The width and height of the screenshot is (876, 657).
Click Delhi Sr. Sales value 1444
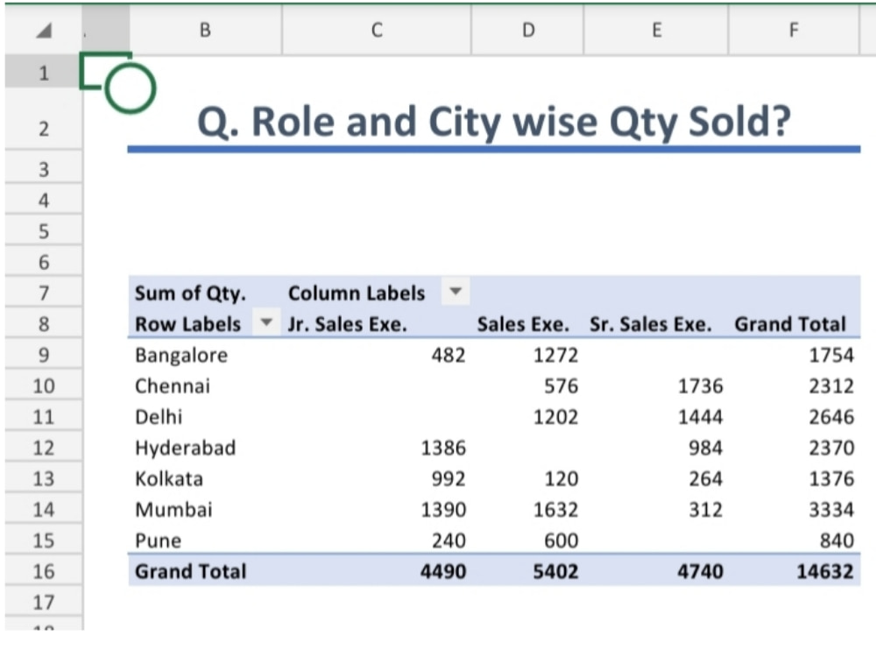[701, 417]
